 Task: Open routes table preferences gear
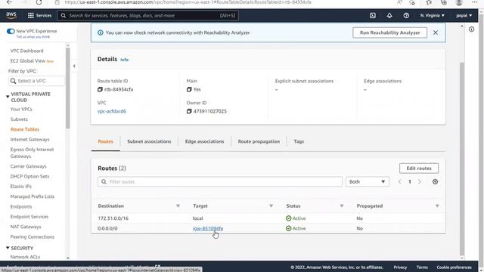click(x=435, y=181)
